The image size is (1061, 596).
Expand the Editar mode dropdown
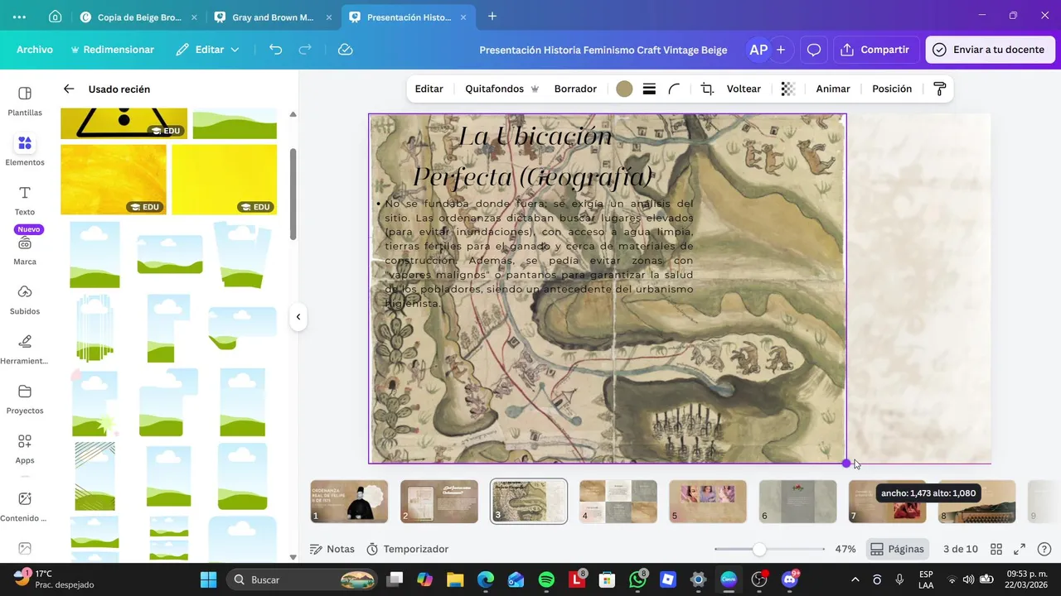208,50
